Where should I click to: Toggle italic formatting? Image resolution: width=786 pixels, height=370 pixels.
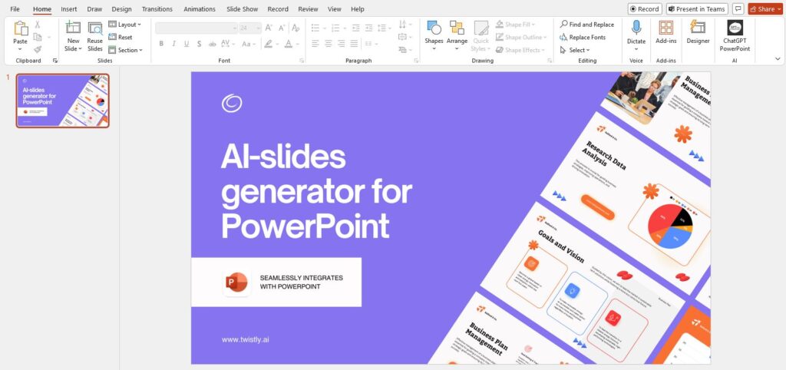[174, 44]
